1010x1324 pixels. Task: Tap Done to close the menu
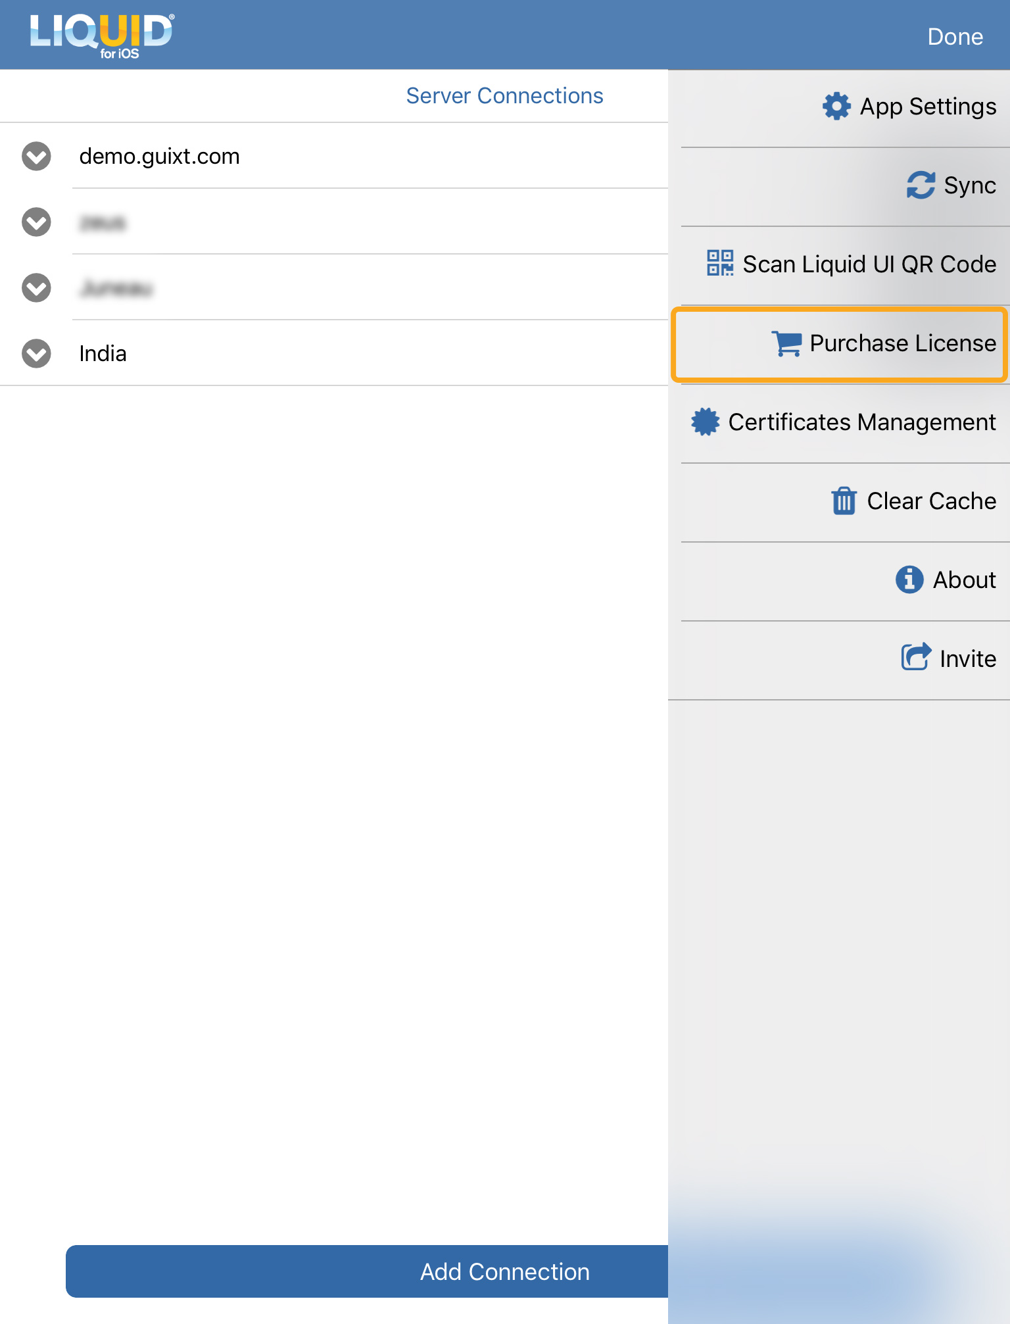coord(955,37)
